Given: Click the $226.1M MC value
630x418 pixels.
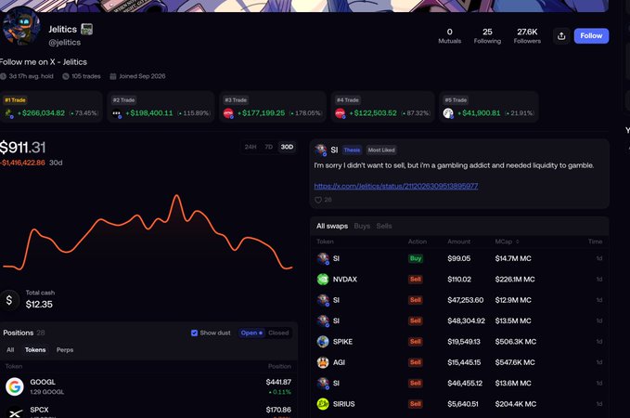Looking at the screenshot, I should (515, 280).
